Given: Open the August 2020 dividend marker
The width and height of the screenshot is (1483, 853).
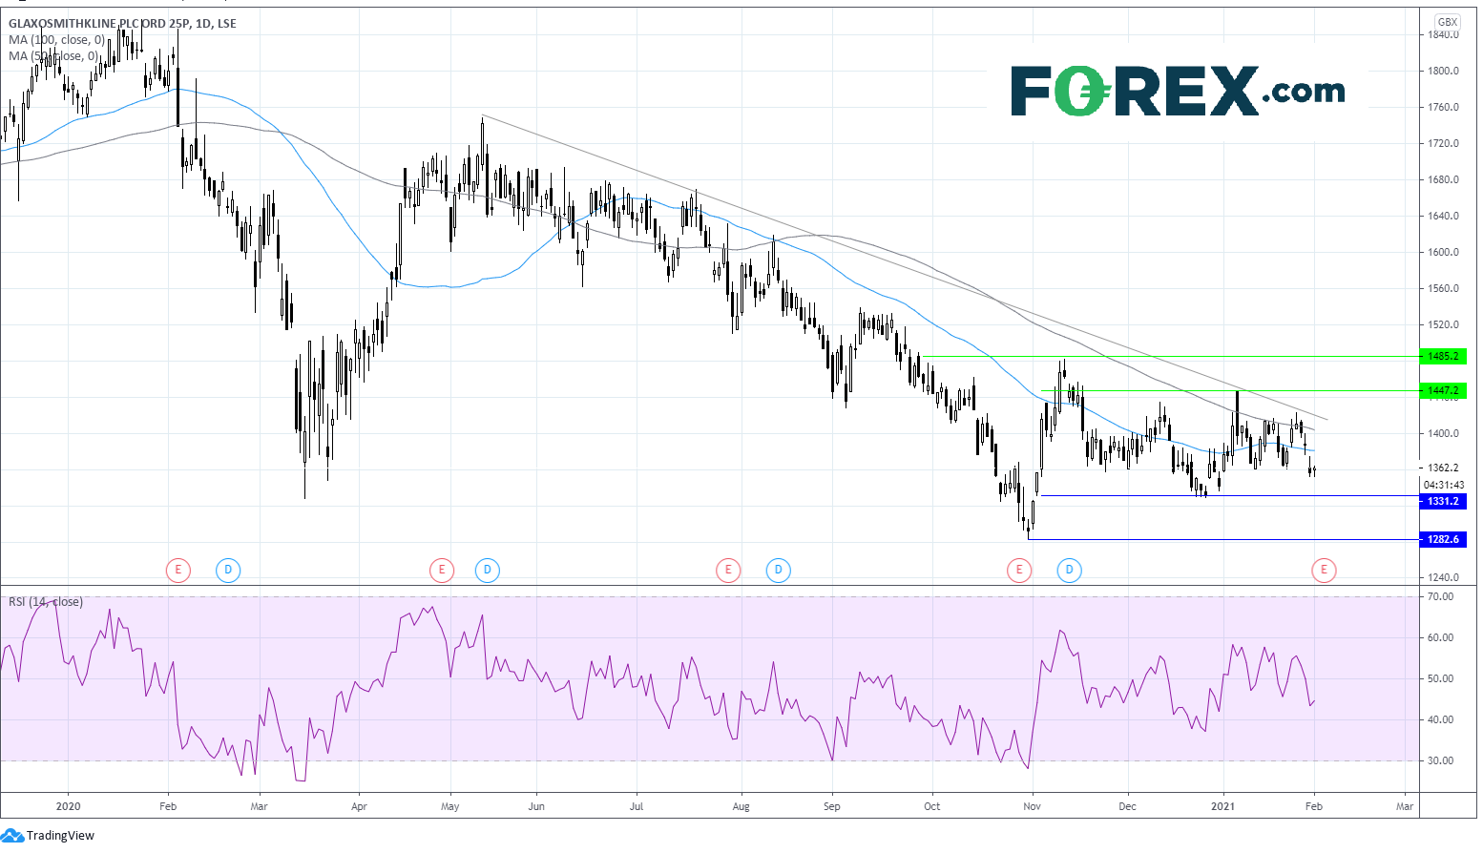Looking at the screenshot, I should point(778,571).
